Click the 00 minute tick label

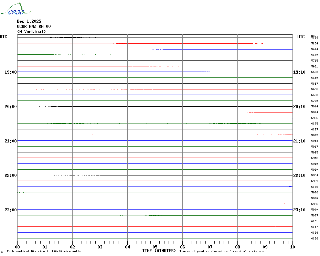click(x=18, y=247)
